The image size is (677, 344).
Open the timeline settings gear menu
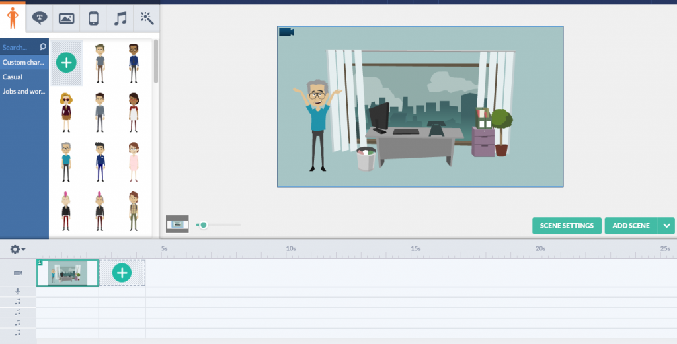pos(18,249)
